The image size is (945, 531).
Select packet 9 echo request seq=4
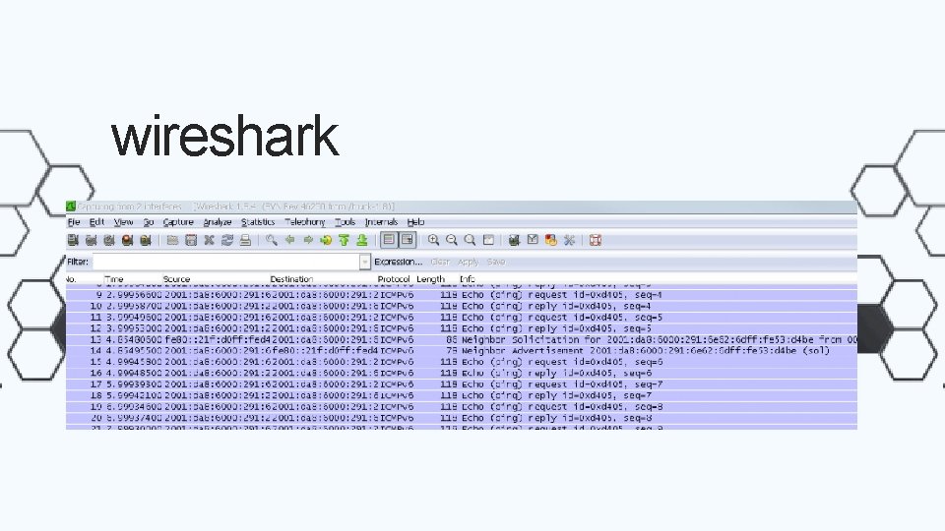coord(462,295)
